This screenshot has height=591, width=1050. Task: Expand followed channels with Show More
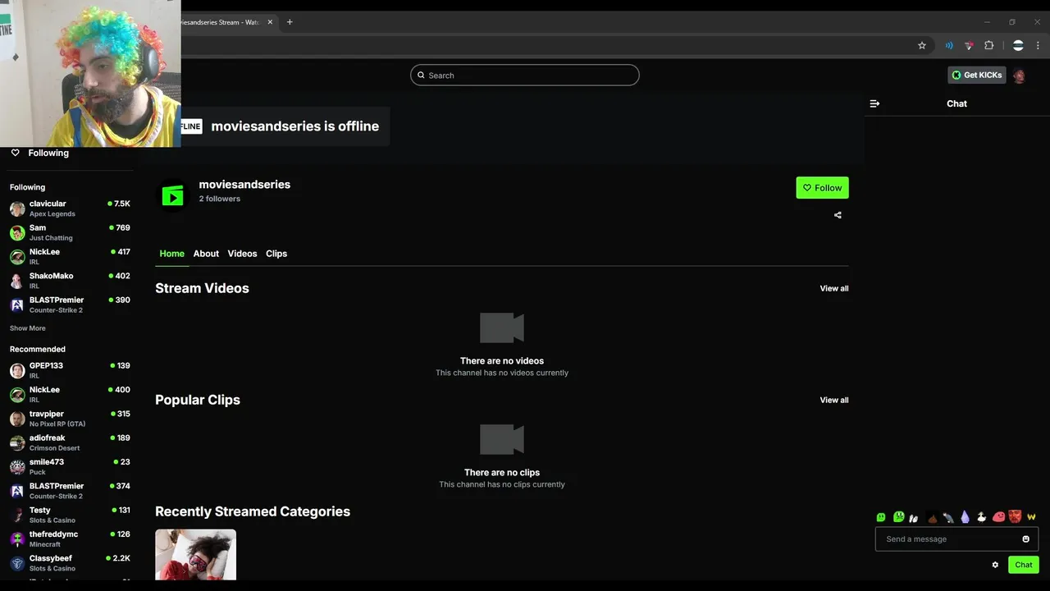pos(28,328)
